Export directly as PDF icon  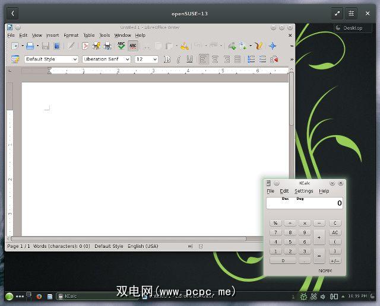point(85,46)
